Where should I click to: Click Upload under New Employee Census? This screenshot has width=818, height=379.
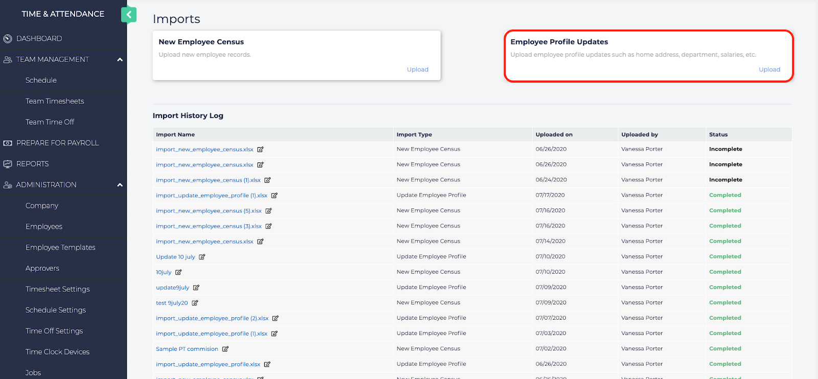[x=417, y=69]
